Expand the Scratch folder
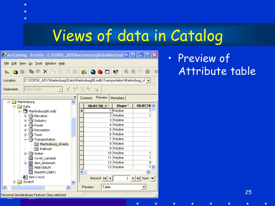The image size is (275, 206). (14, 182)
